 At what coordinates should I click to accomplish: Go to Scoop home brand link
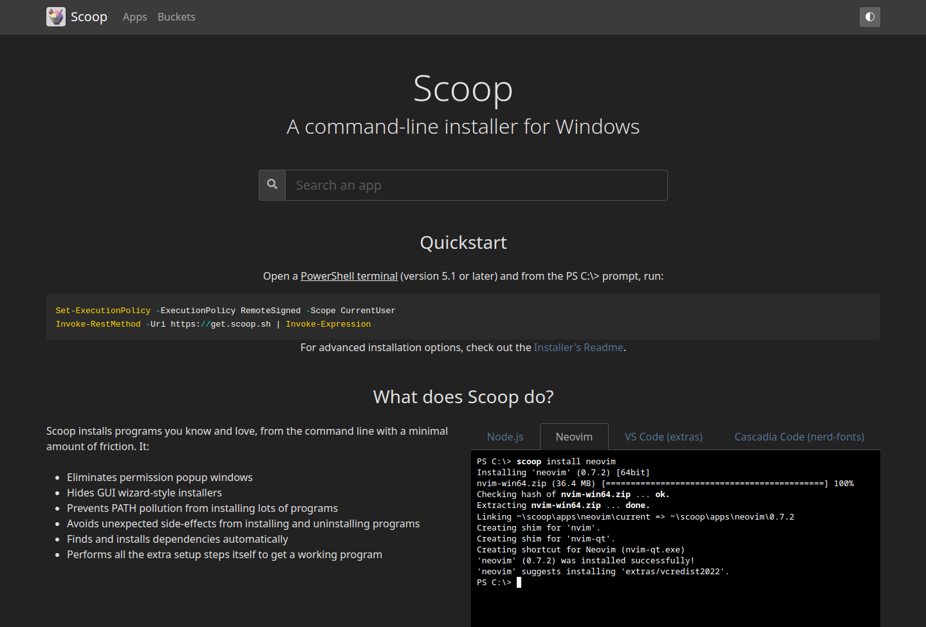pos(77,17)
